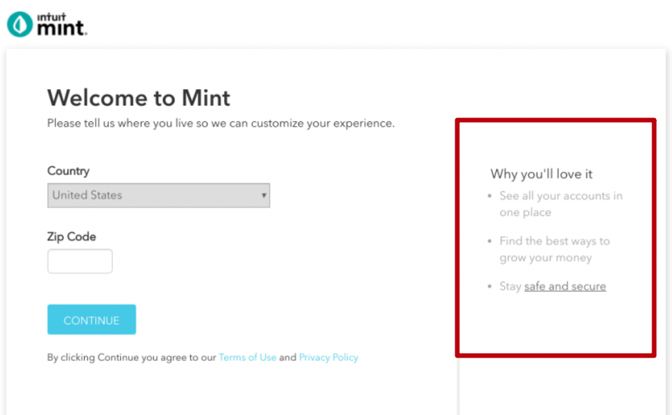Follow the safe and secure link
Viewport: 672px width, 415px height.
565,286
